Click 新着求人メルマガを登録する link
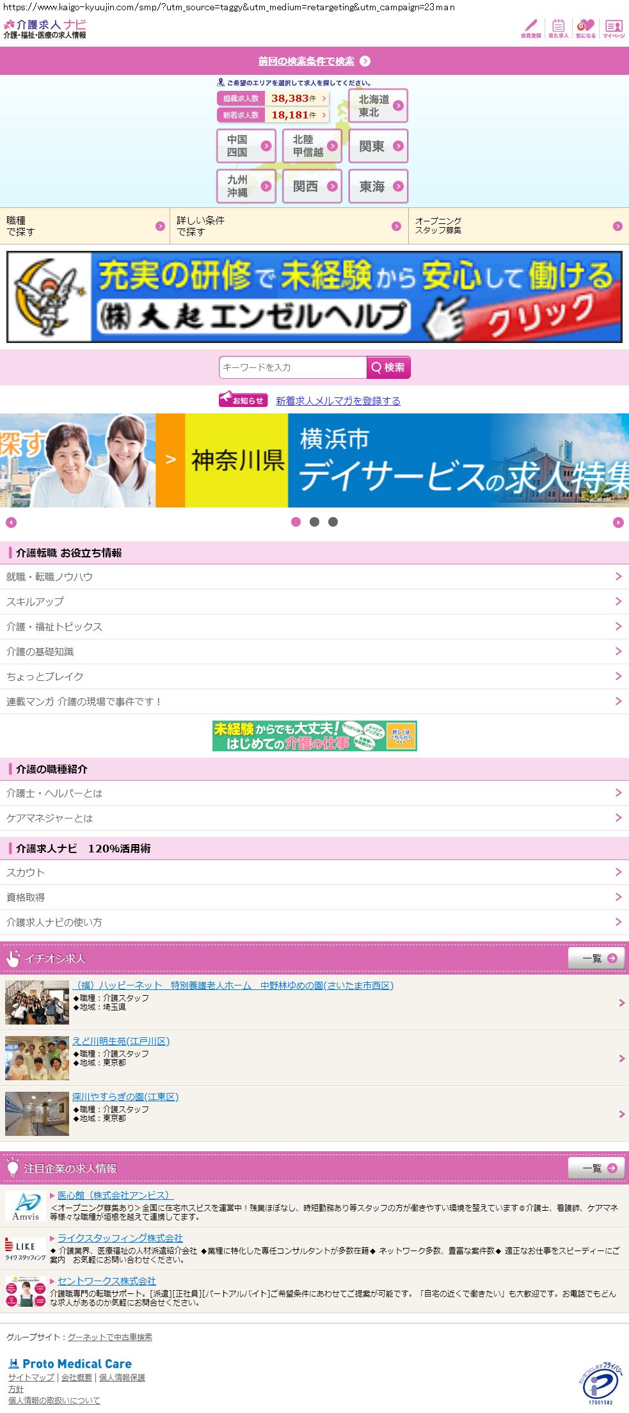 click(338, 401)
